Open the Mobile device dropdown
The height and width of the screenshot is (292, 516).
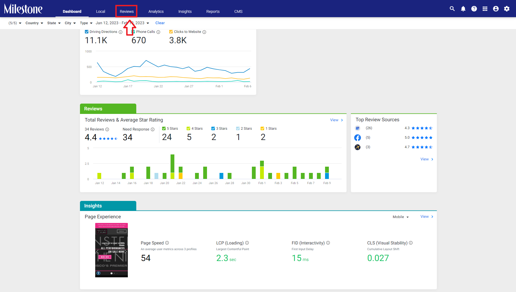(401, 217)
